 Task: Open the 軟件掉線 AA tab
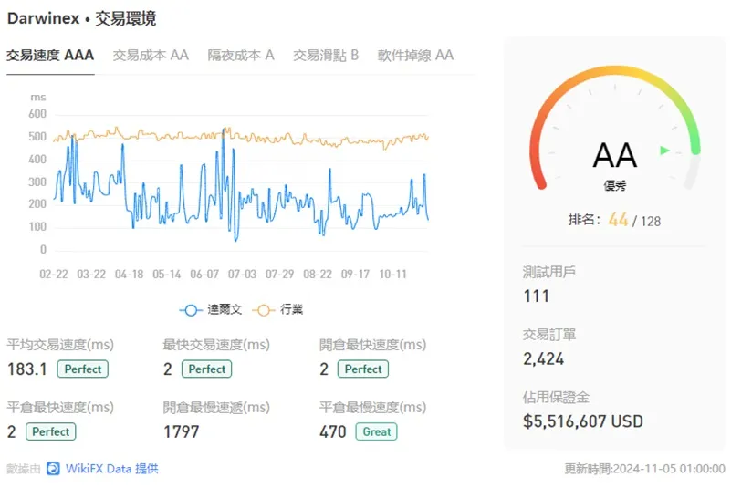(x=415, y=55)
